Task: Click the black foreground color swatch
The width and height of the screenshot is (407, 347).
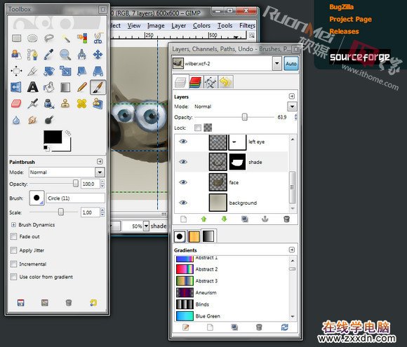Action: [x=53, y=137]
